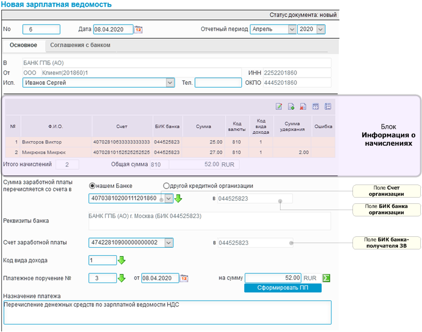
Task: Open the Счет заработной платы dropdown
Action: click(169, 243)
